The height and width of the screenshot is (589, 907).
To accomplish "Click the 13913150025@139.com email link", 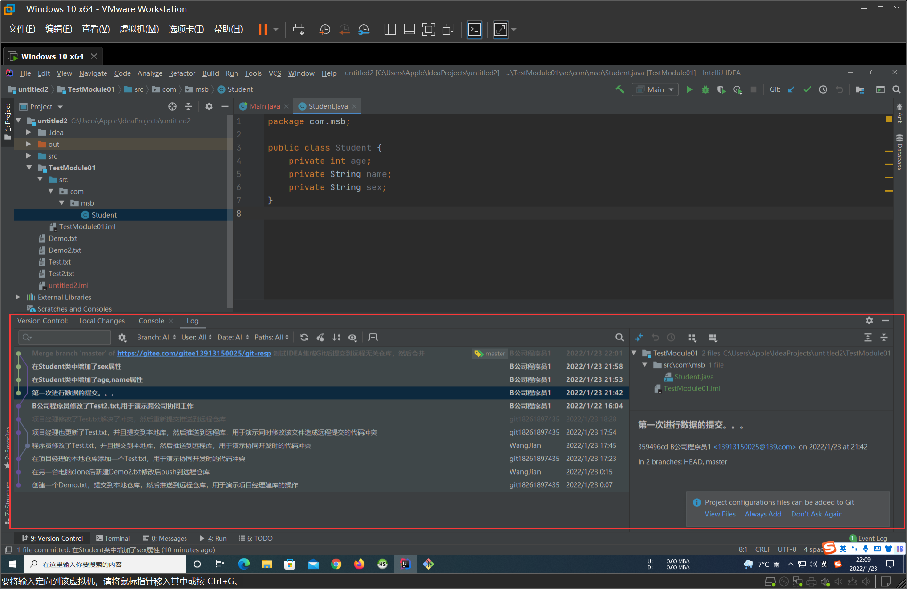I will point(754,447).
